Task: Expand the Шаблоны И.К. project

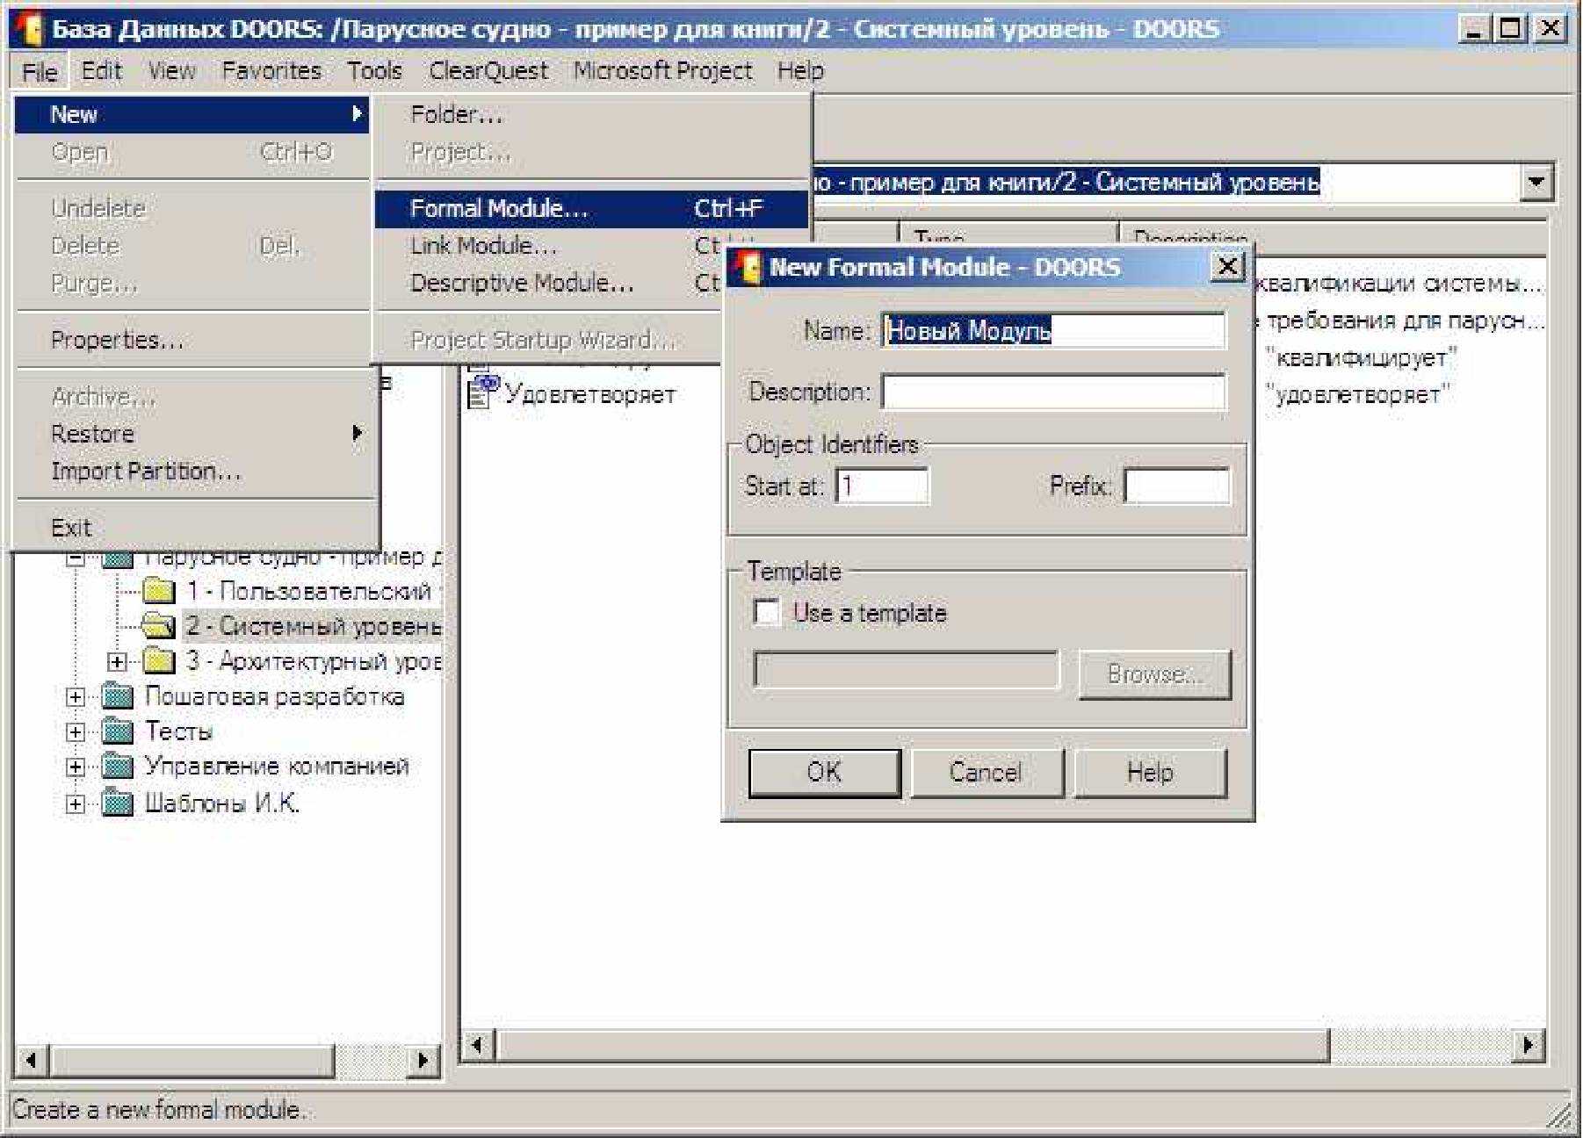Action: coord(76,803)
